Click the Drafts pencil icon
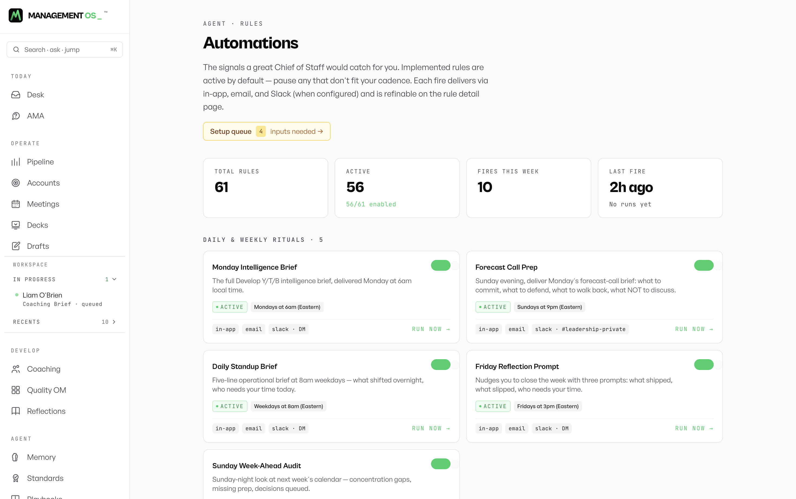 (x=15, y=246)
